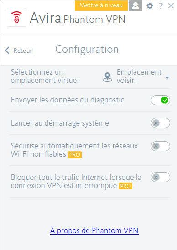Disable Envoyer les données du diagnostic toggle

[161, 100]
